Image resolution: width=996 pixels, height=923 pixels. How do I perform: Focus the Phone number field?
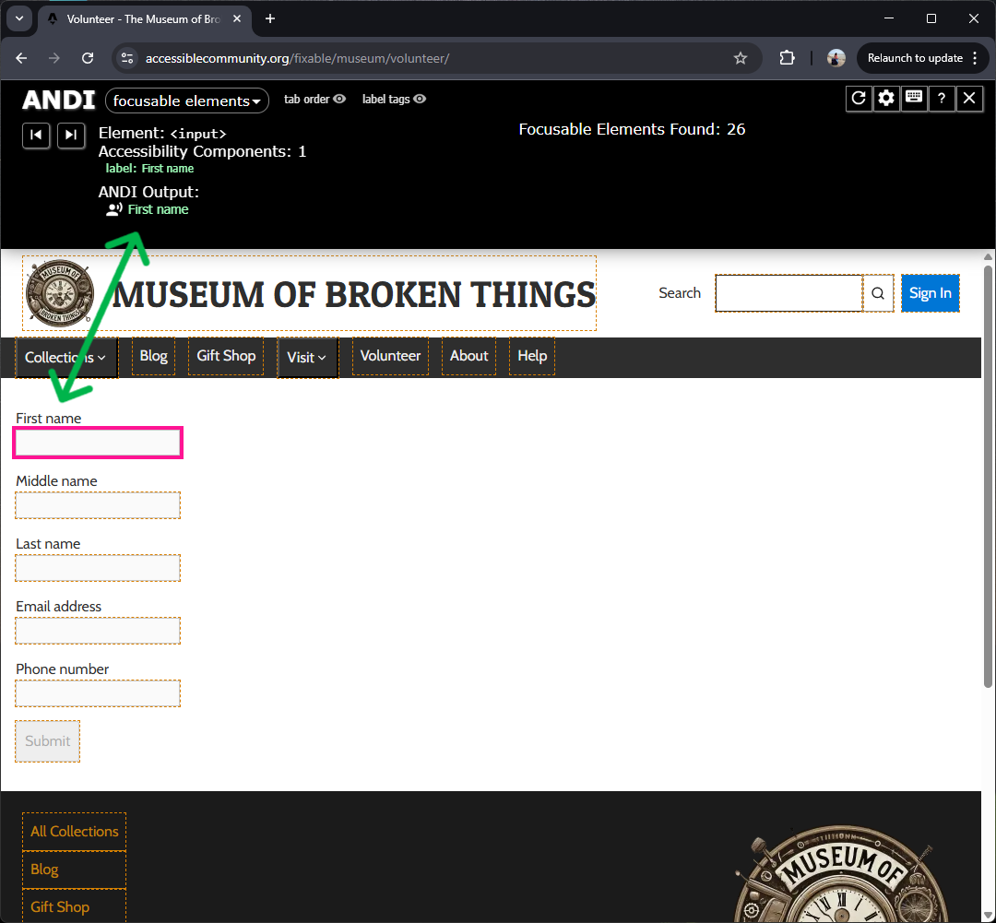coord(98,693)
